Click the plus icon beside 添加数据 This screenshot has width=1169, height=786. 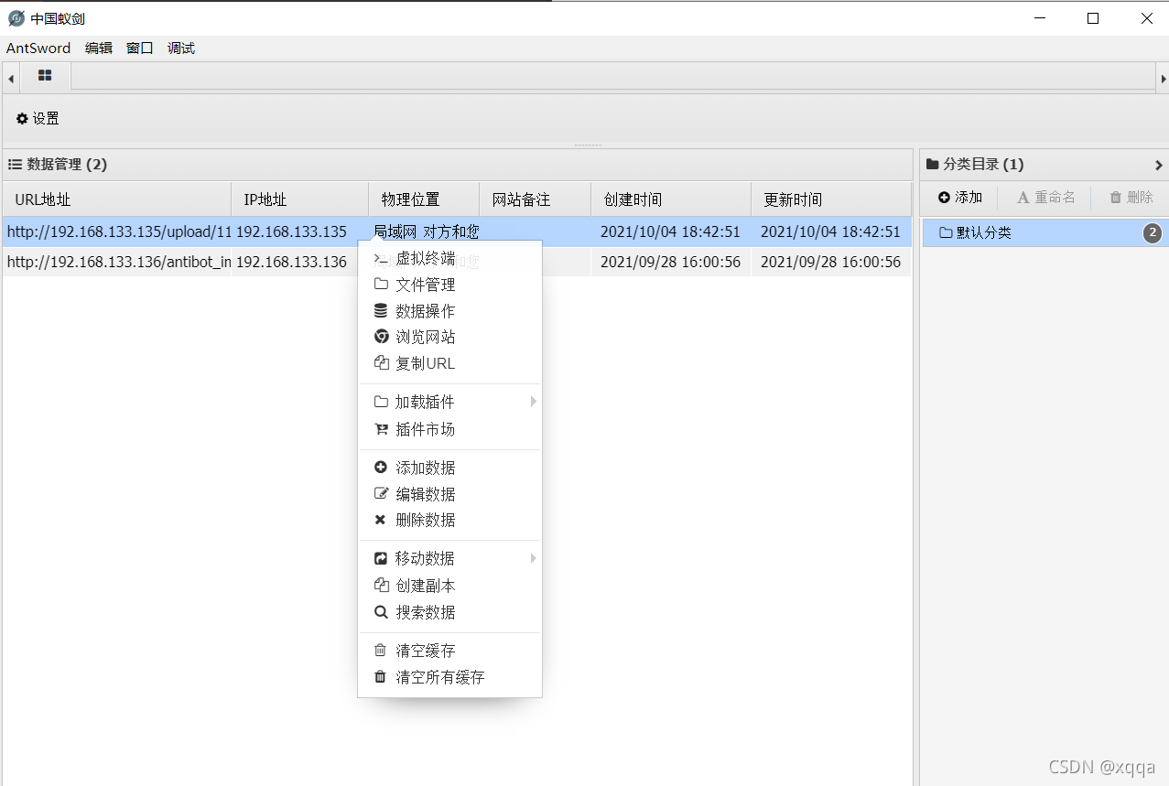tap(381, 468)
